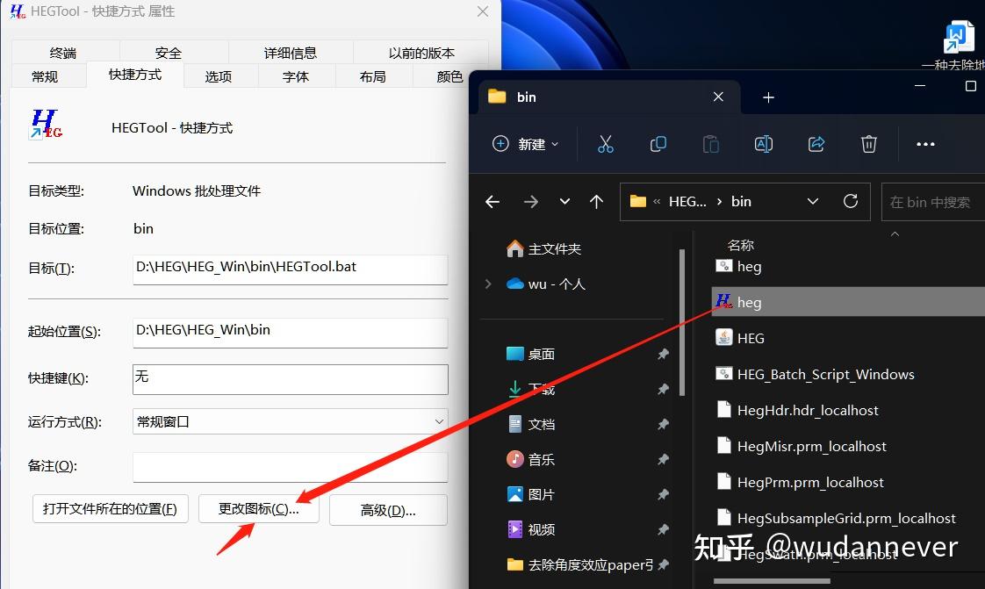Open the 新建 menu in Explorer

click(525, 143)
